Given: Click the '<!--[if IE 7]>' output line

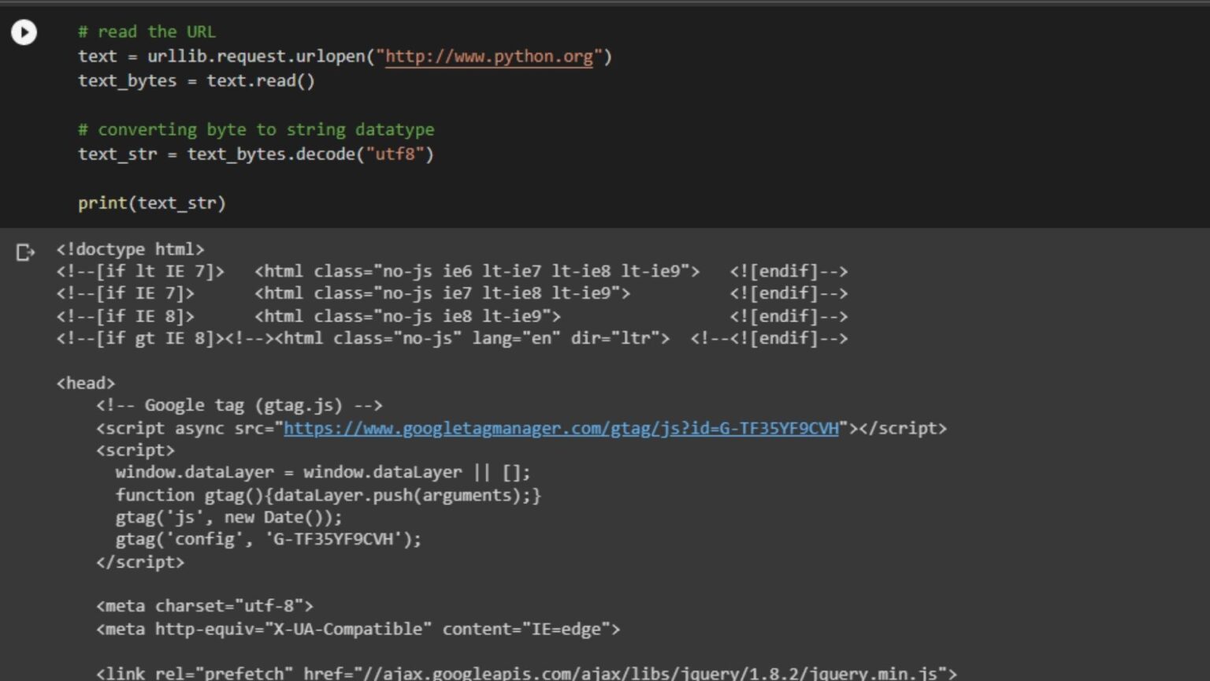Looking at the screenshot, I should (452, 294).
